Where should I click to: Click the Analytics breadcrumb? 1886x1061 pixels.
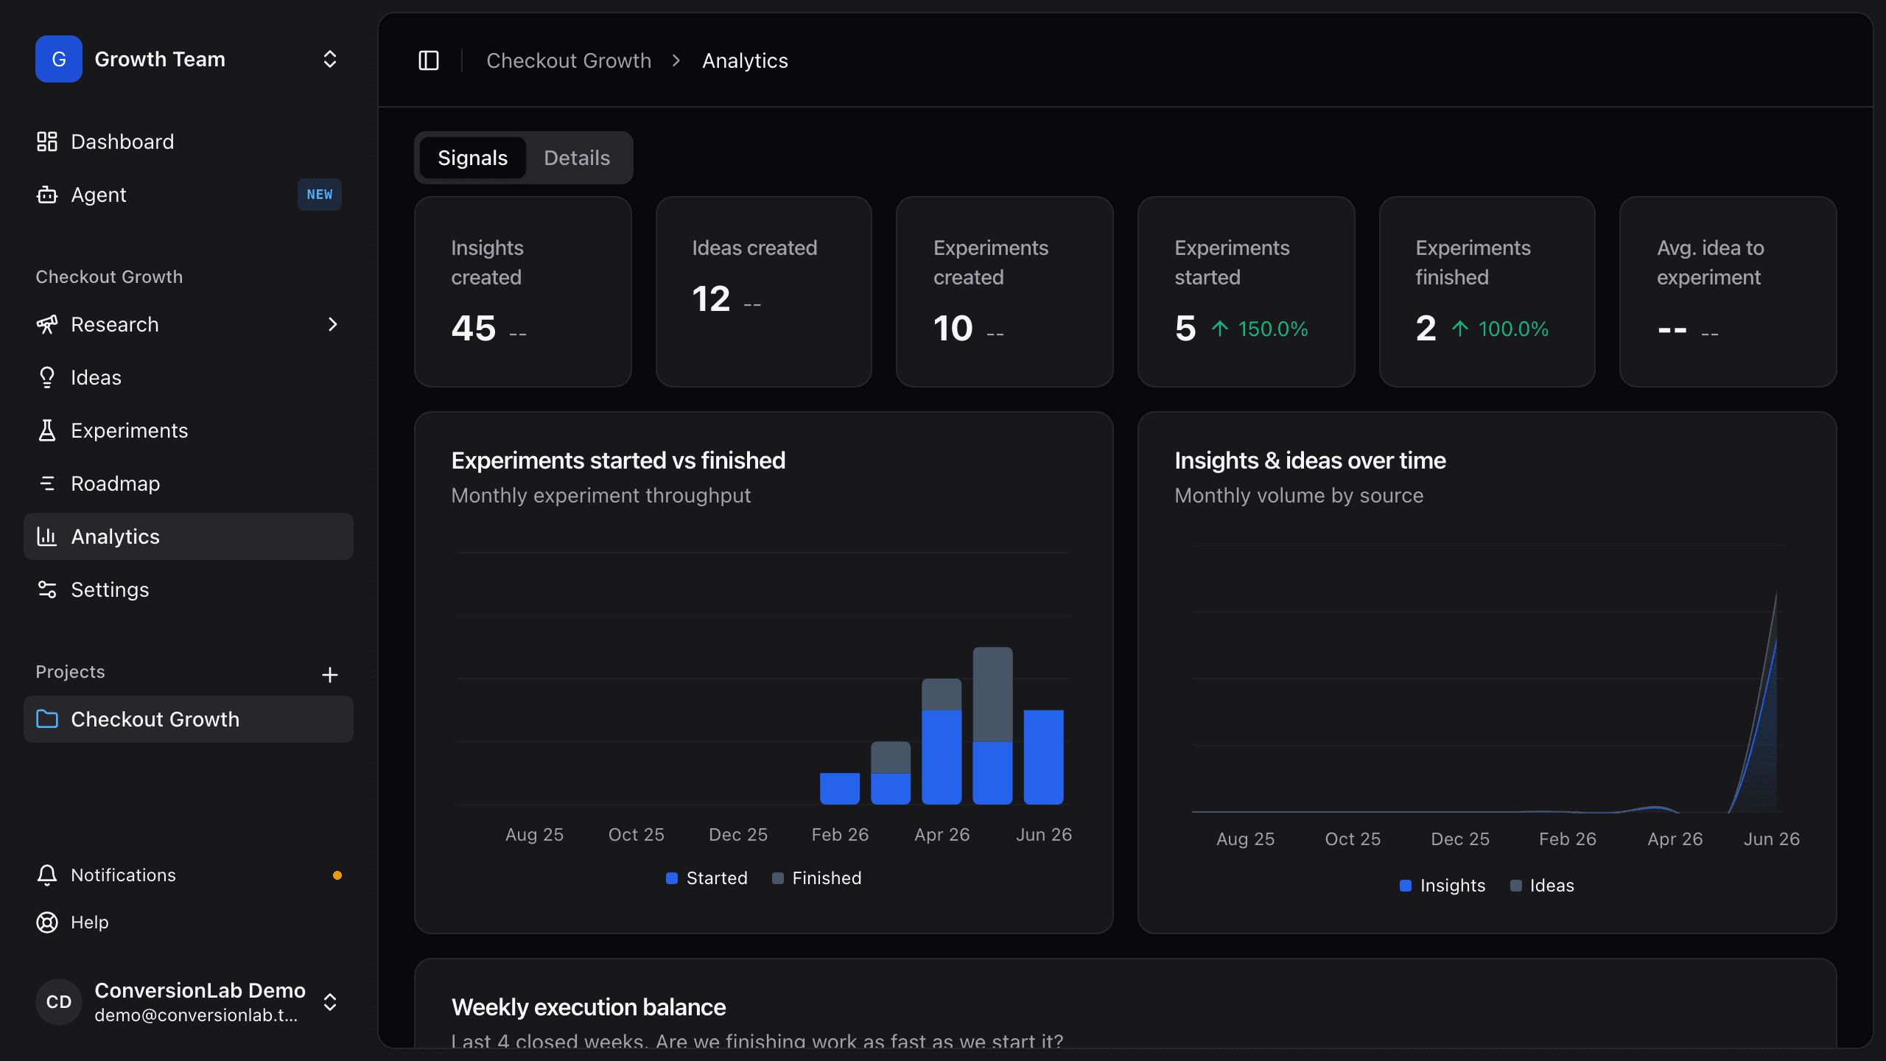(x=745, y=60)
